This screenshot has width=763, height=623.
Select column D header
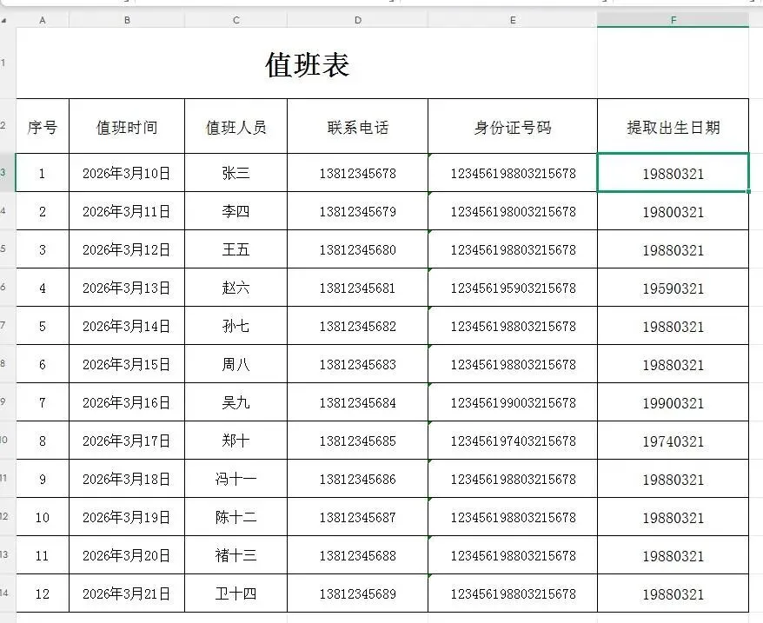pyautogui.click(x=358, y=21)
